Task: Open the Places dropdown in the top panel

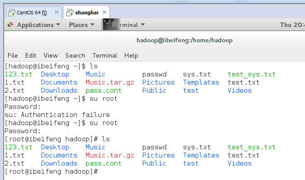Action: coord(81,25)
